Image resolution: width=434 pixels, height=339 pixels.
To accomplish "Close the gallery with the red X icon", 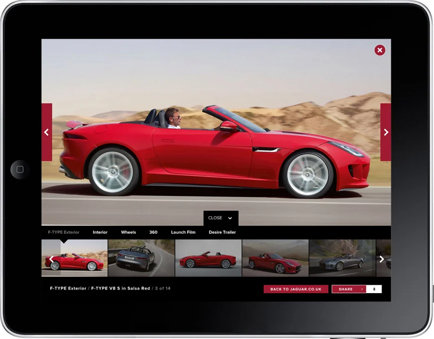I will (x=380, y=50).
